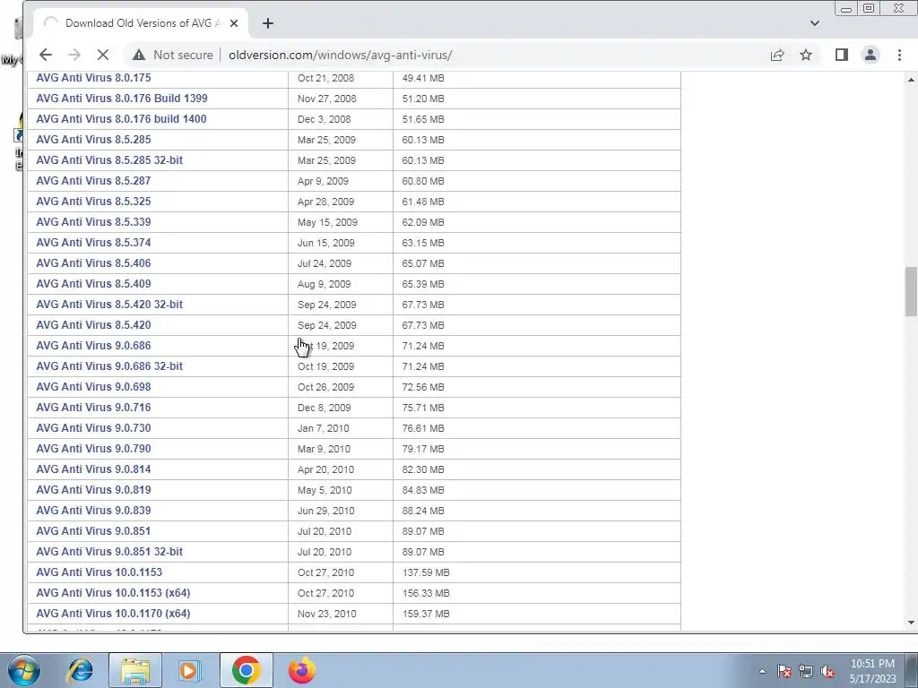The image size is (918, 688).
Task: Open AVG Anti Virus 10.0.1153 (x64) link
Action: [113, 593]
